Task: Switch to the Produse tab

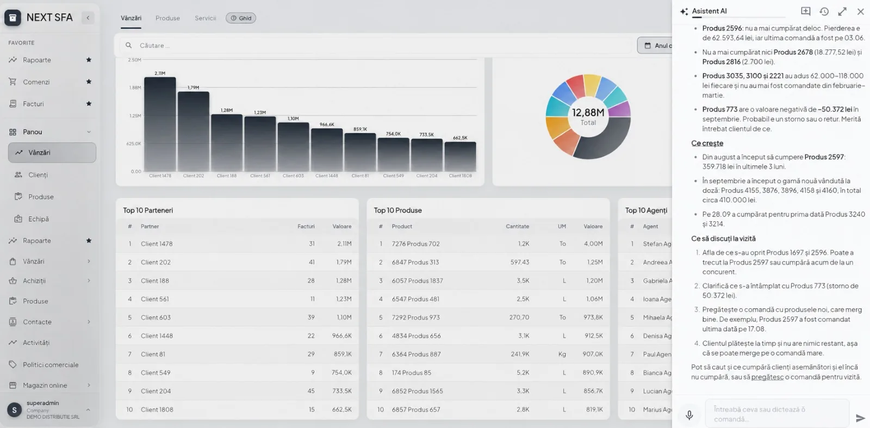Action: (x=167, y=18)
